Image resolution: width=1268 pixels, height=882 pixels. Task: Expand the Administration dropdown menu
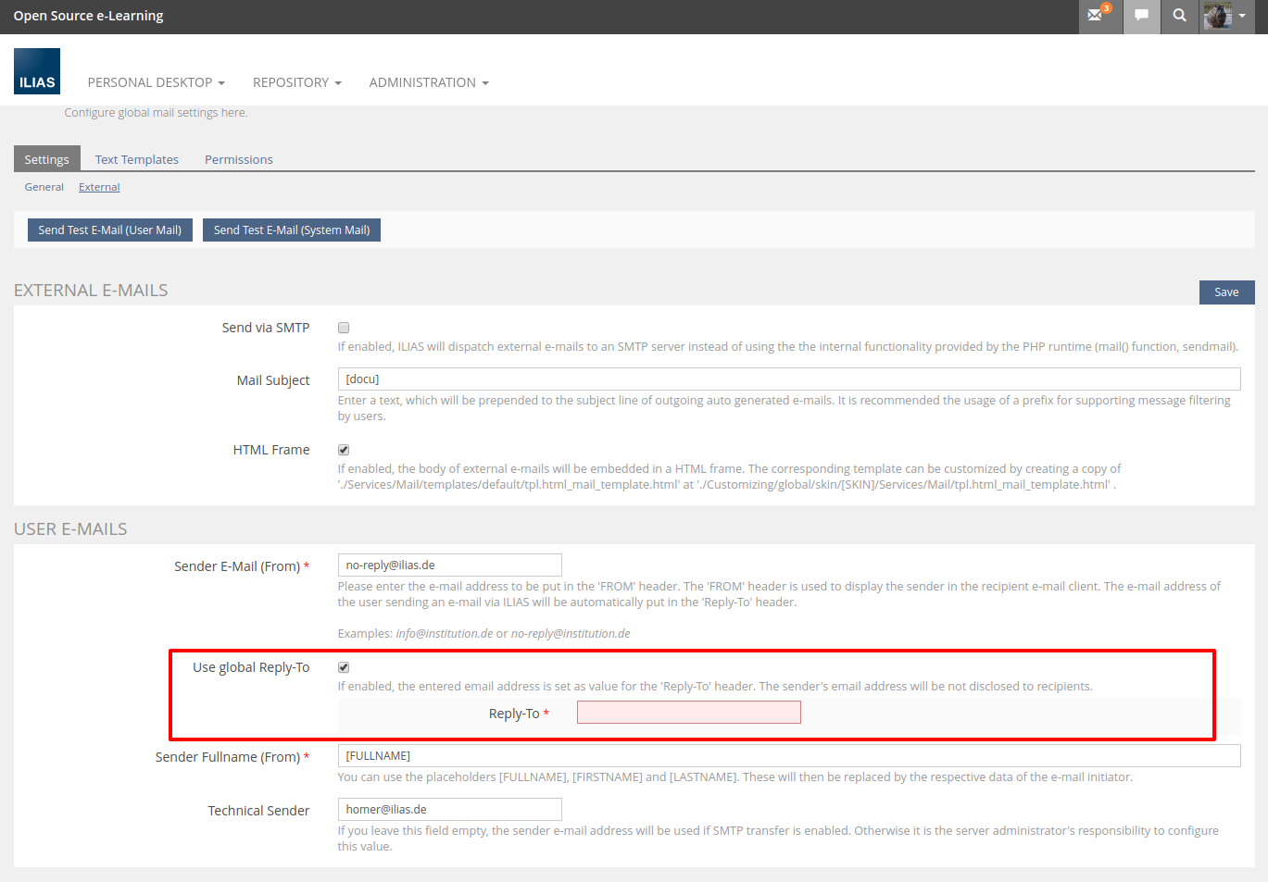(428, 82)
